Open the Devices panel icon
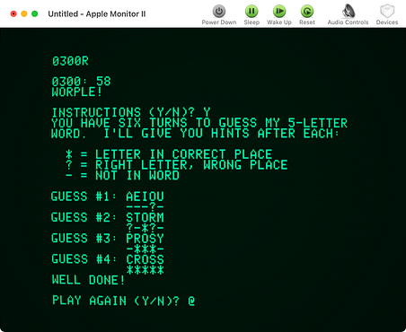The width and height of the screenshot is (406, 332). (387, 11)
